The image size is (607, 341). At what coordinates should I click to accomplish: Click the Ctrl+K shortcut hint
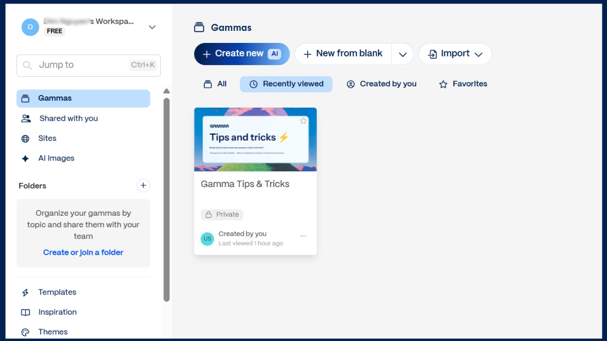[143, 65]
